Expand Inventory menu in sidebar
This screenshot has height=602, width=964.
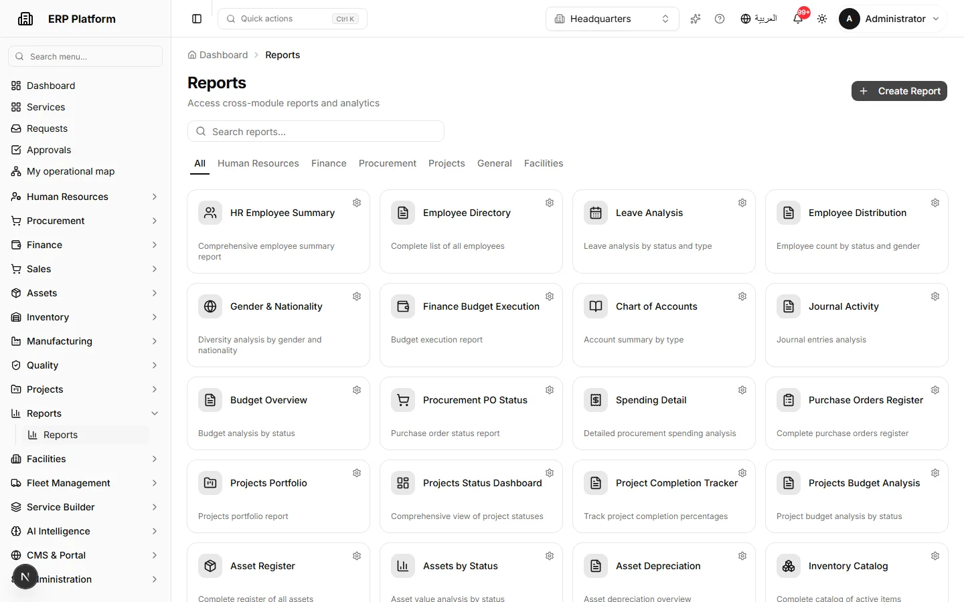(x=86, y=317)
